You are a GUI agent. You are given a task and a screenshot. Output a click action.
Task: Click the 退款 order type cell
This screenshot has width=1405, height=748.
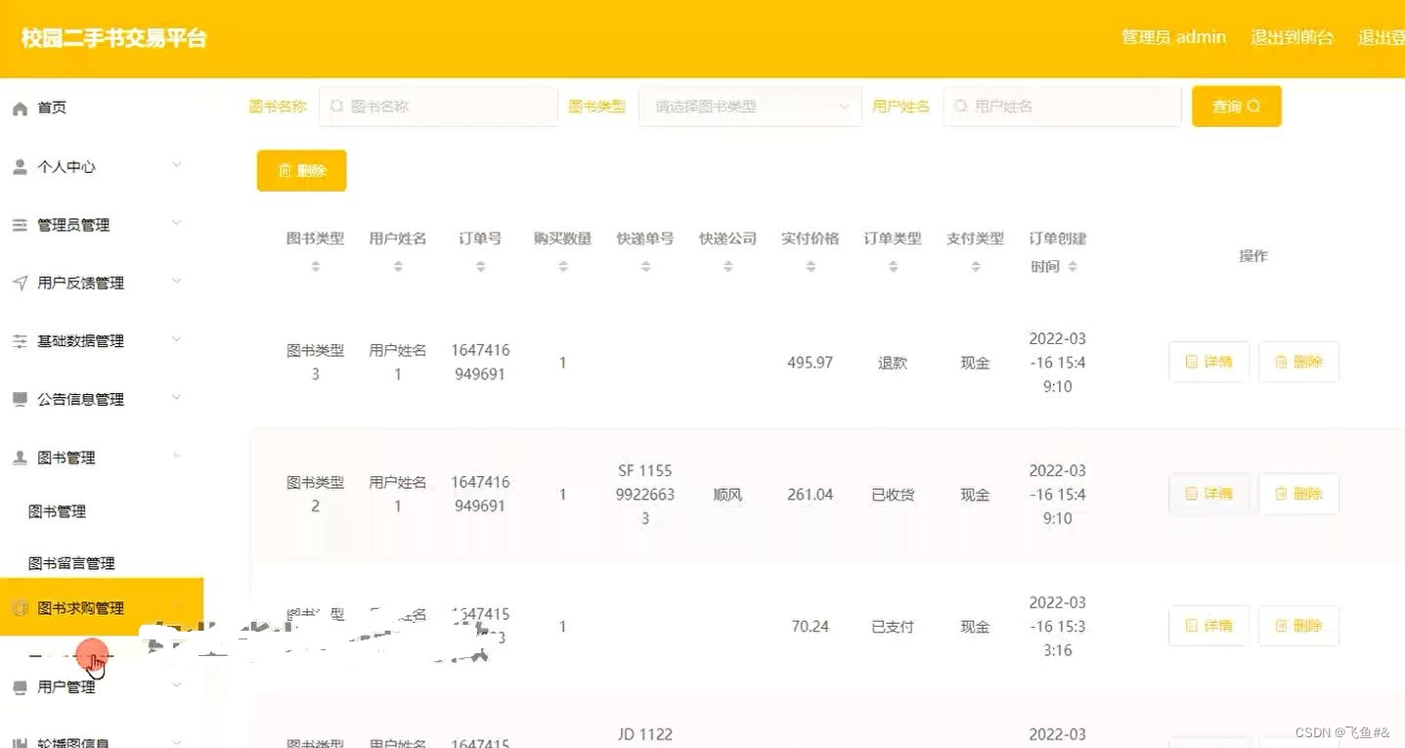pyautogui.click(x=893, y=363)
